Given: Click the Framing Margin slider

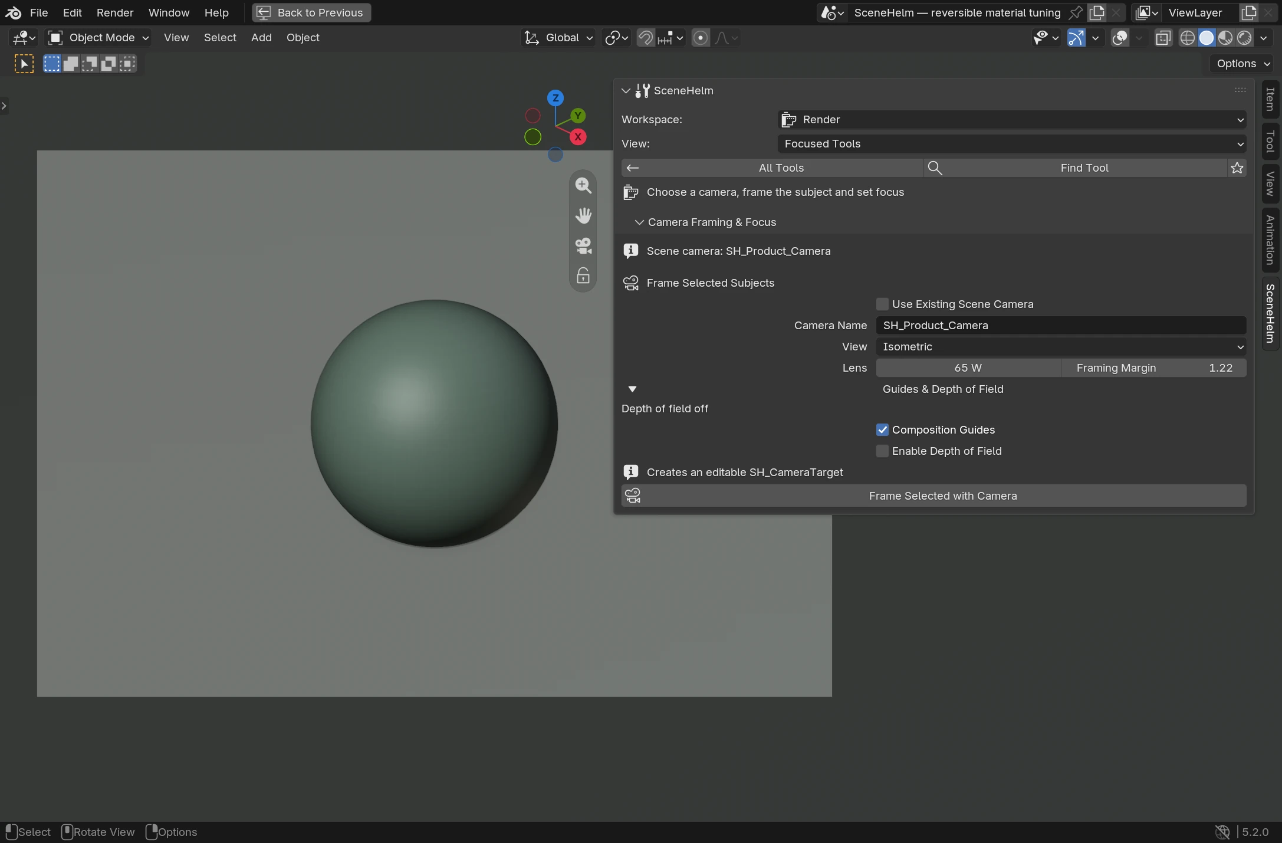Looking at the screenshot, I should [1154, 368].
